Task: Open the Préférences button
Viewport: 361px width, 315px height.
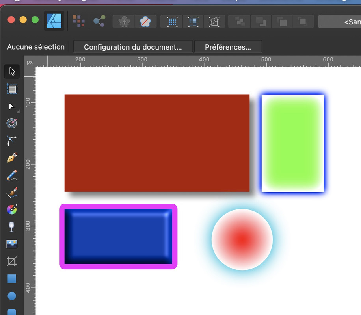Action: 228,47
